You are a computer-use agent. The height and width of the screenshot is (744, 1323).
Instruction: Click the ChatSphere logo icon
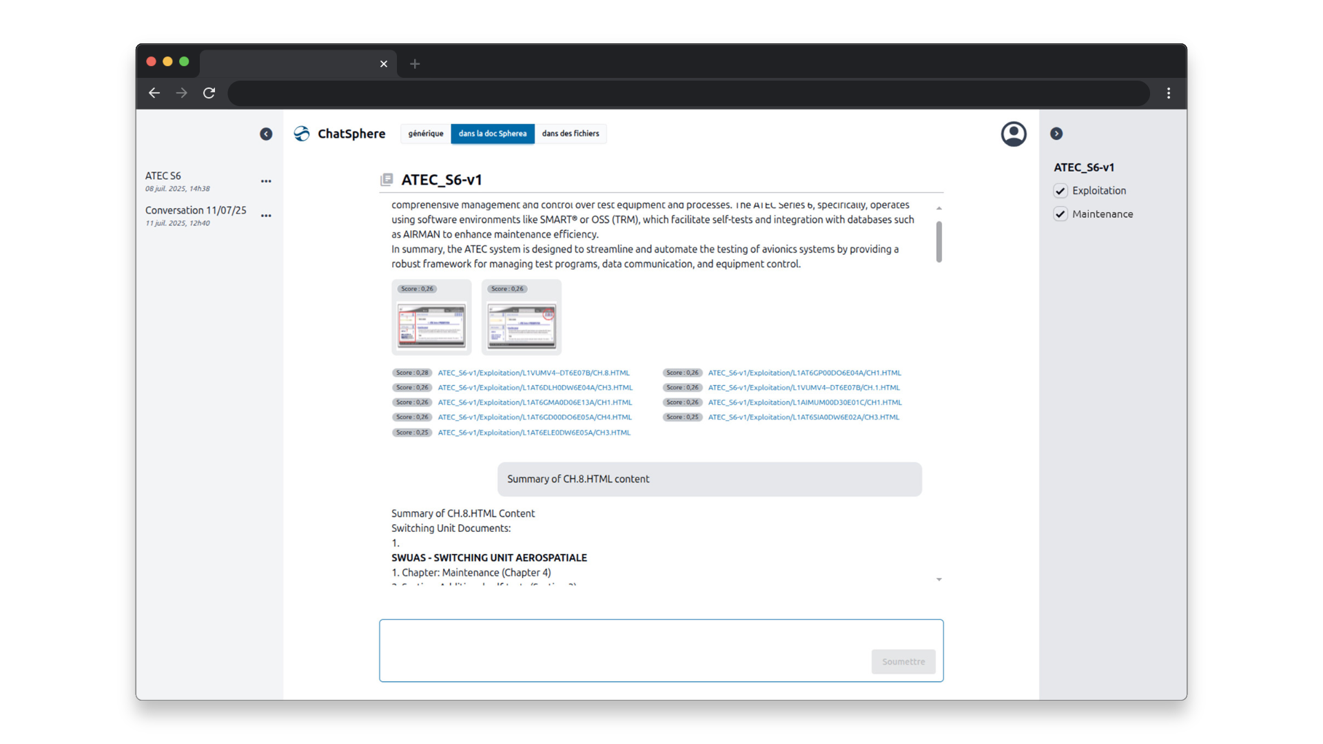pyautogui.click(x=302, y=134)
